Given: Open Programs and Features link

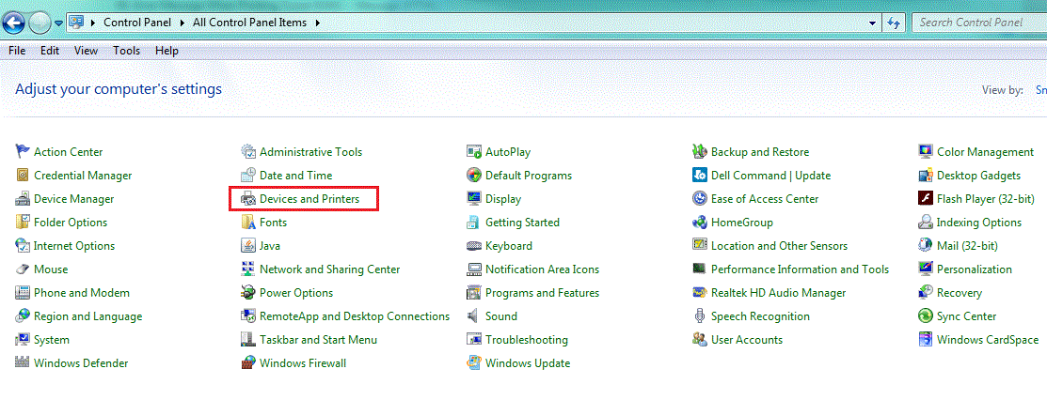Looking at the screenshot, I should (x=542, y=293).
